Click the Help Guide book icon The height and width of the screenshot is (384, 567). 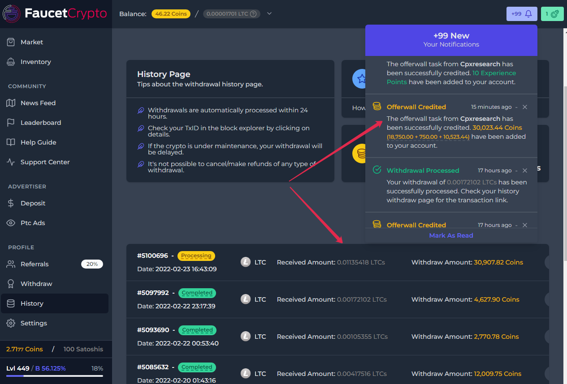pos(11,142)
